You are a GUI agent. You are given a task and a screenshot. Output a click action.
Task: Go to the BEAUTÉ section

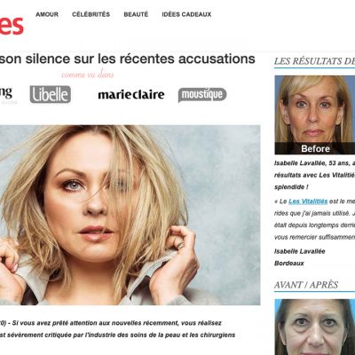click(136, 14)
